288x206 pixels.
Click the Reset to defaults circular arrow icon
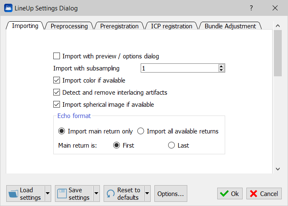click(111, 194)
